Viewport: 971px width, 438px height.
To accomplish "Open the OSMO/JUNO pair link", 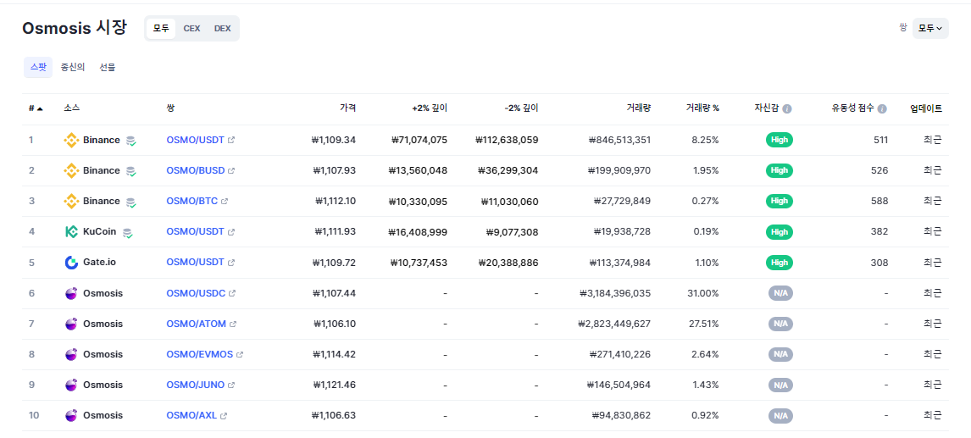I will (196, 385).
